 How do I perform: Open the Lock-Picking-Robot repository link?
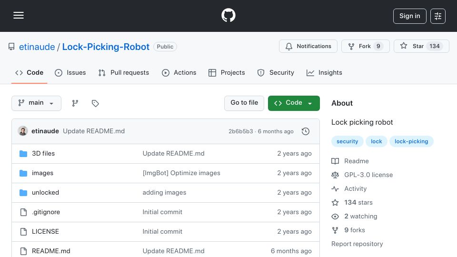(106, 47)
